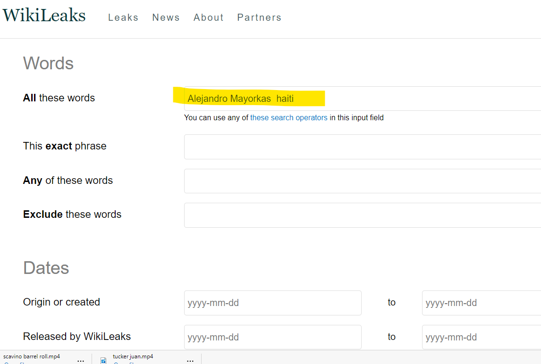Screen dimensions: 541x364
Task: Click the 'Exclude these words' field
Action: pyautogui.click(x=362, y=215)
